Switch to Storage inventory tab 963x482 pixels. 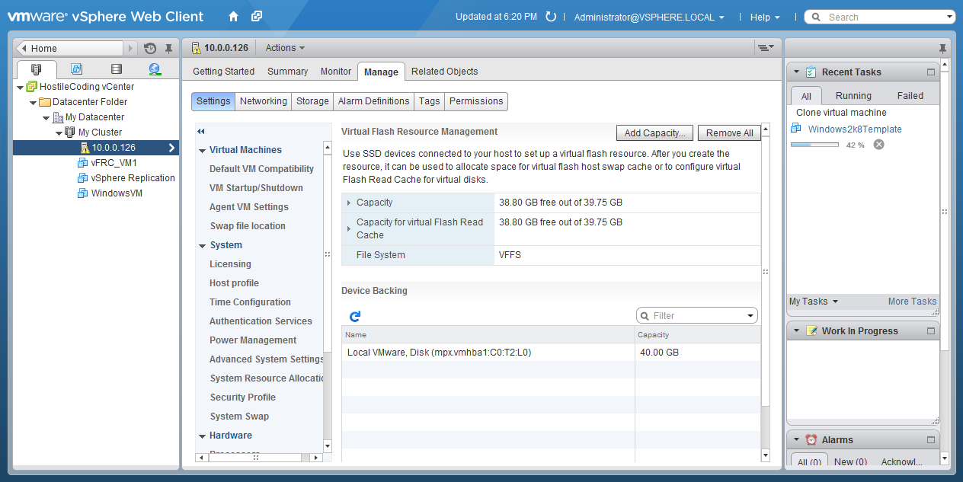pos(116,69)
